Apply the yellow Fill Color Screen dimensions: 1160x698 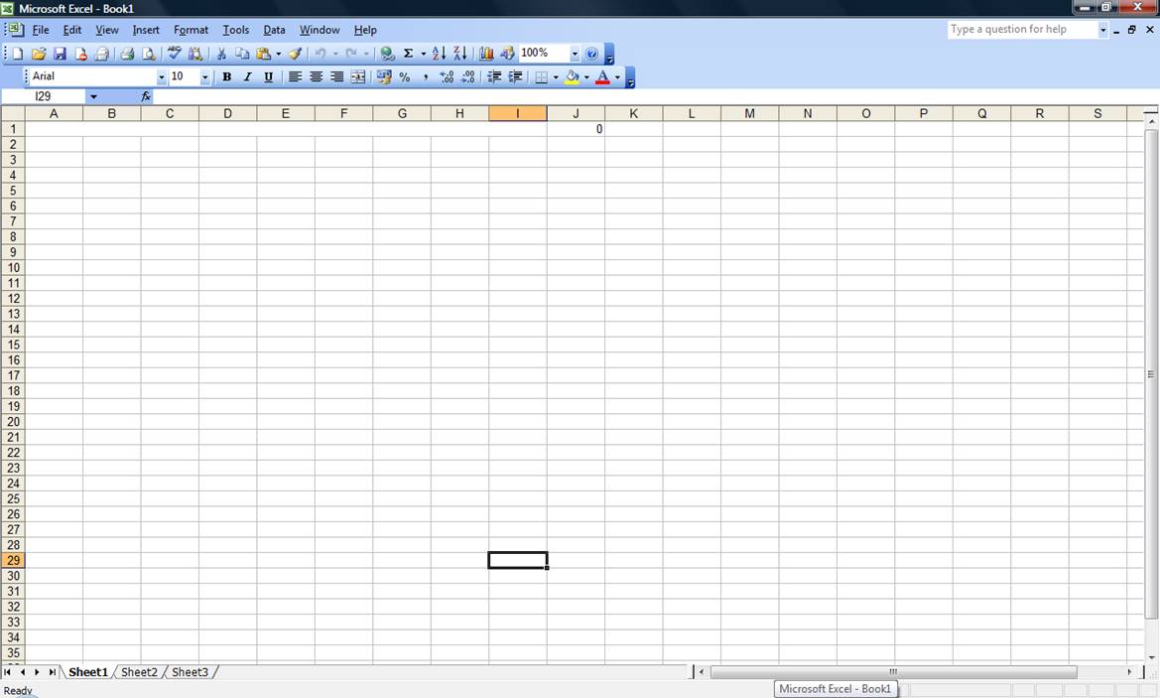coord(572,77)
